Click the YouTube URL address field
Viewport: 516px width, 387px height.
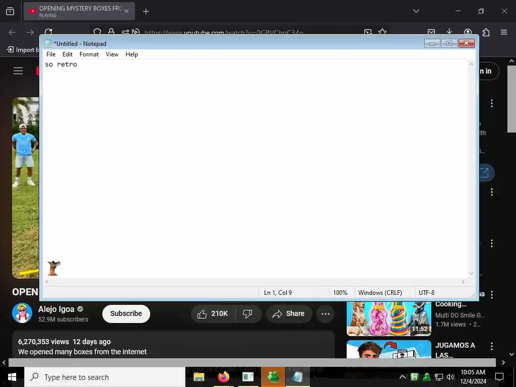point(224,32)
